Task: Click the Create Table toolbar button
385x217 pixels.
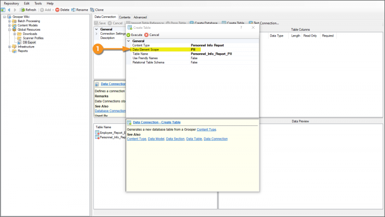Action: 233,23
